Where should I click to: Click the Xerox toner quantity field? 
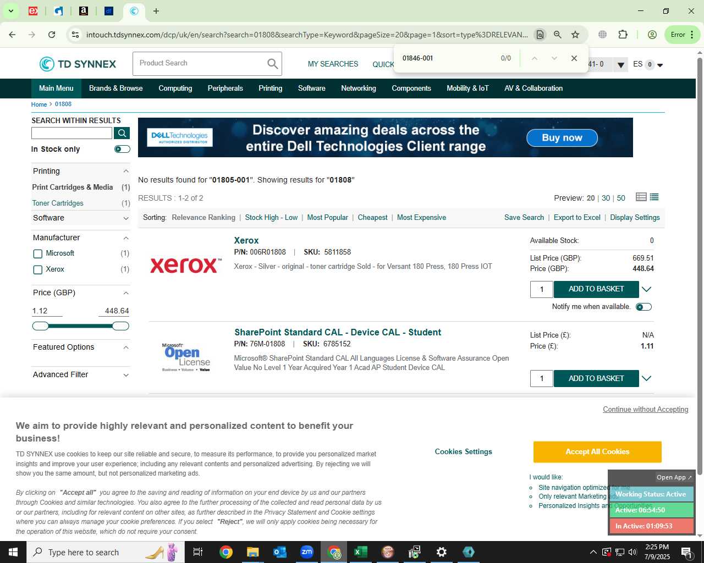coord(542,289)
